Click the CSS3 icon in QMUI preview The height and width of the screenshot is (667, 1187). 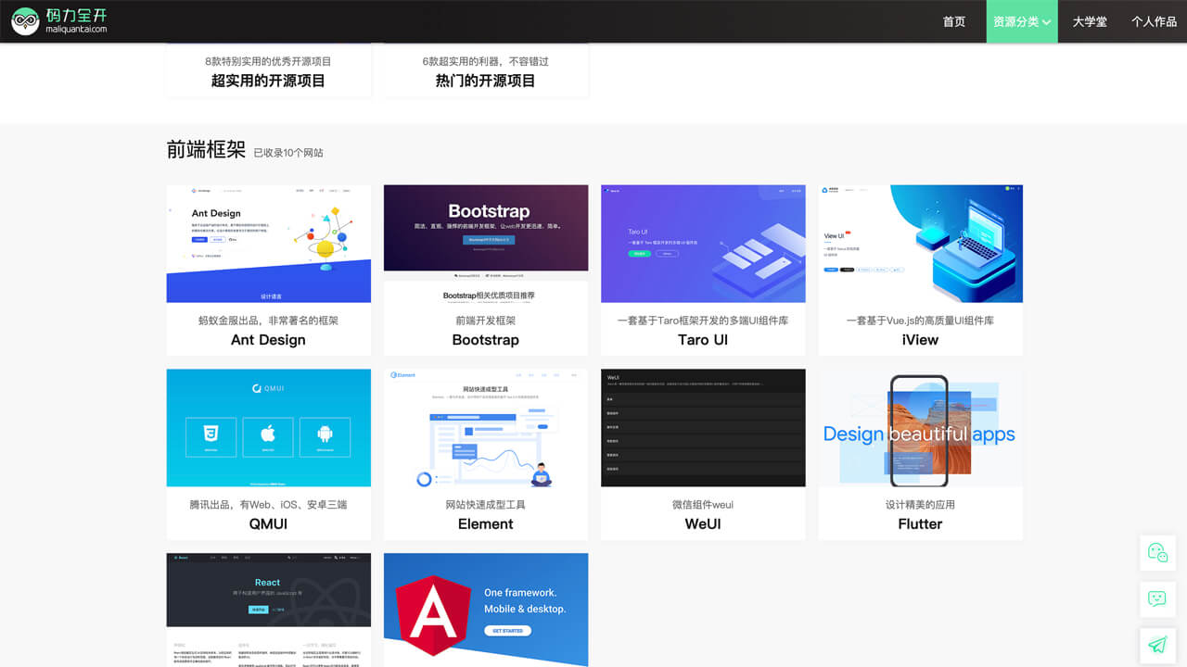pyautogui.click(x=211, y=436)
